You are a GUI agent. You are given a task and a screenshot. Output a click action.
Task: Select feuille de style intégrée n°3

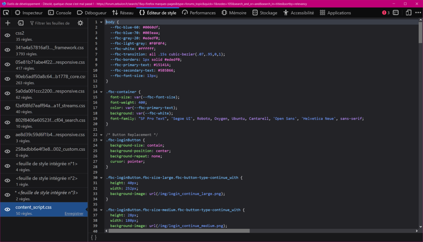point(44,195)
